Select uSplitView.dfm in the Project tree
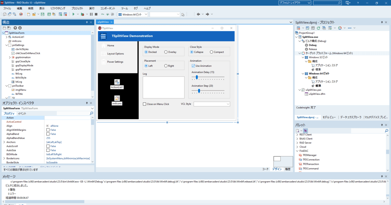The height and width of the screenshot is (205, 391). (x=317, y=94)
